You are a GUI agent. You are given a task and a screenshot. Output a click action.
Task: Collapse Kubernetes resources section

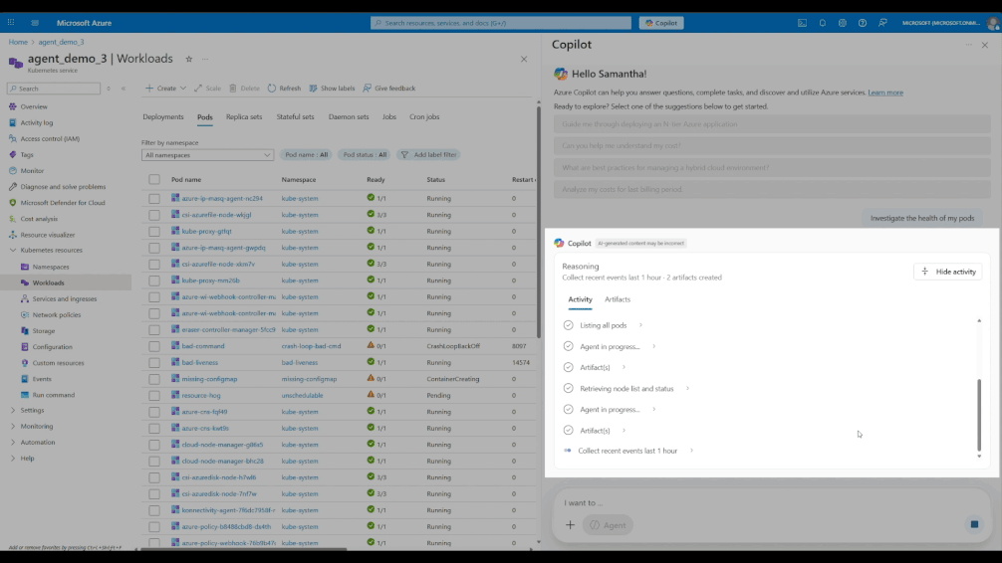[13, 251]
